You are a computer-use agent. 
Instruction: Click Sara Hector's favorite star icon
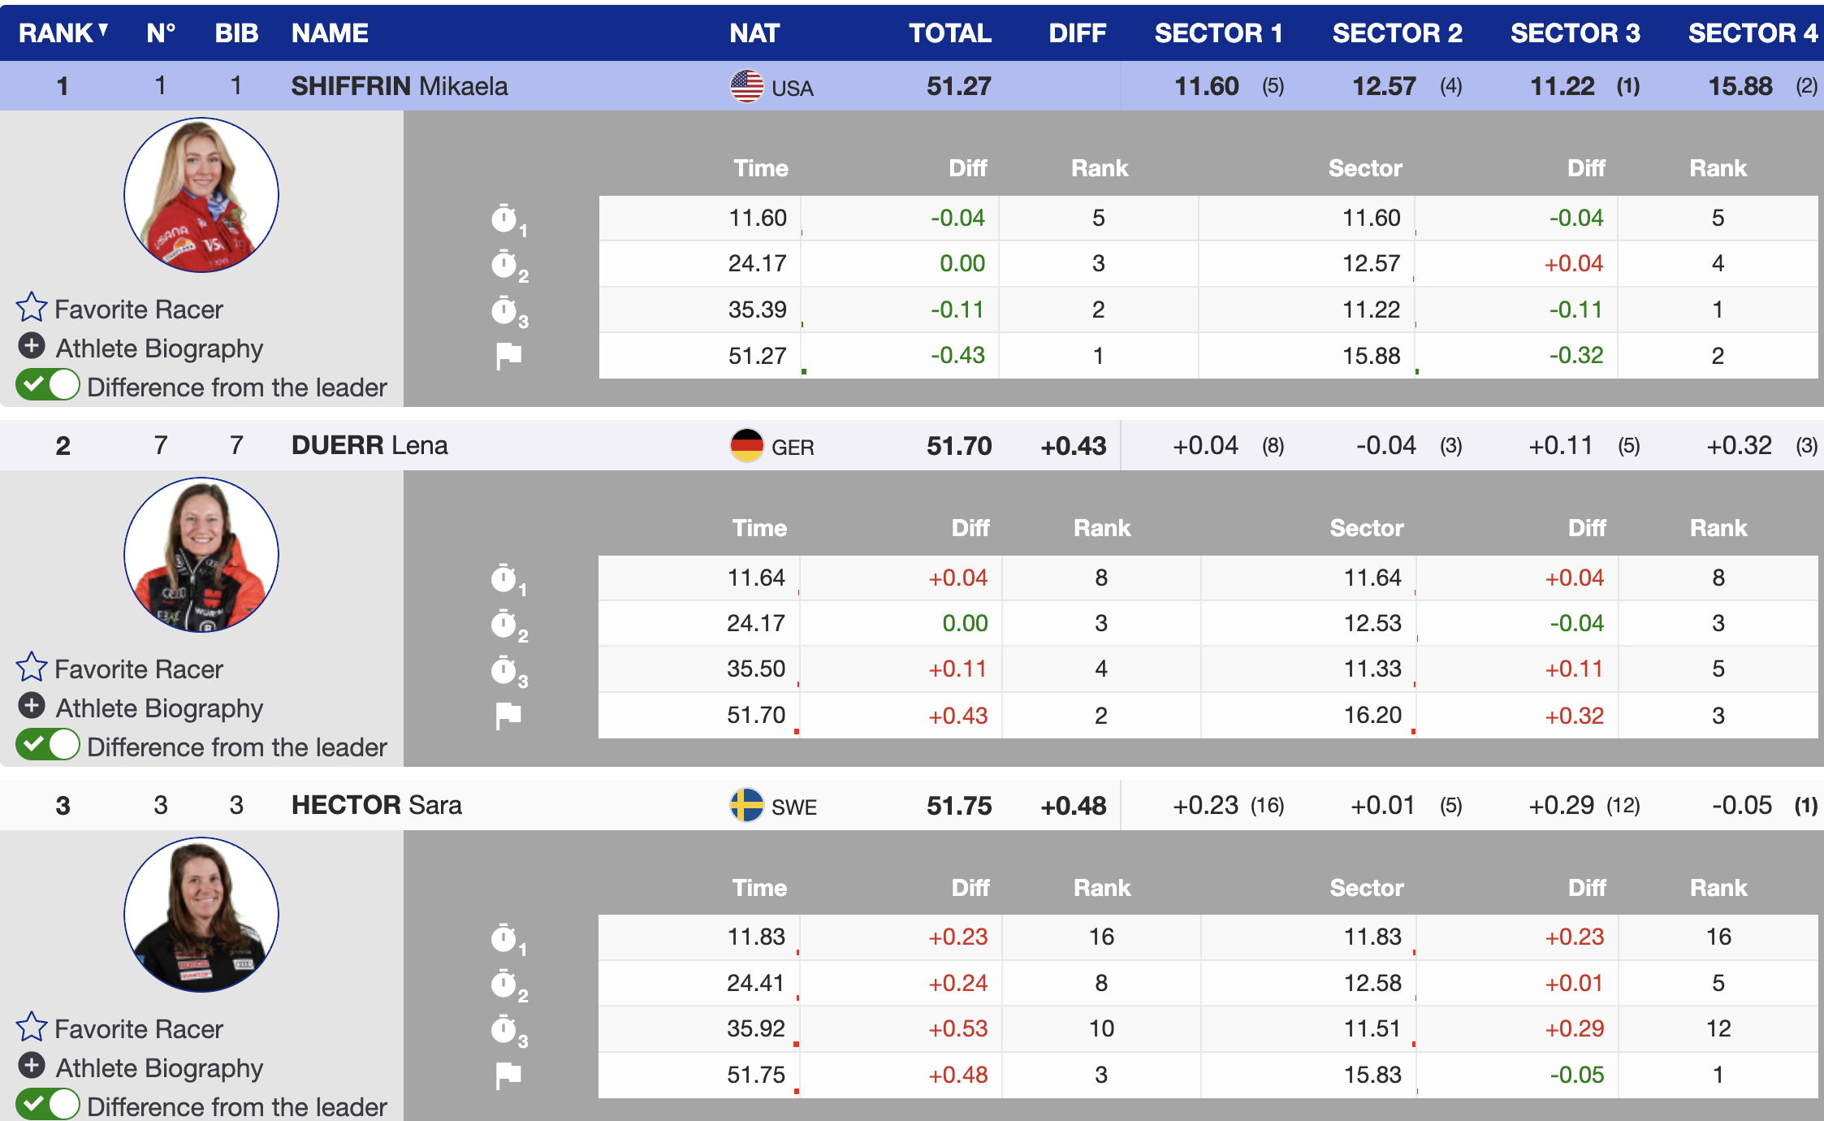point(32,1028)
